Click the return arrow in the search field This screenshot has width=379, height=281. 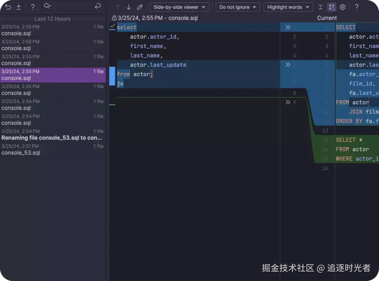coord(98,6)
